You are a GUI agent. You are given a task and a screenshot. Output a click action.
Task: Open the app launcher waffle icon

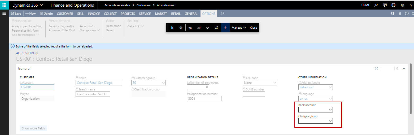coord(4,5)
